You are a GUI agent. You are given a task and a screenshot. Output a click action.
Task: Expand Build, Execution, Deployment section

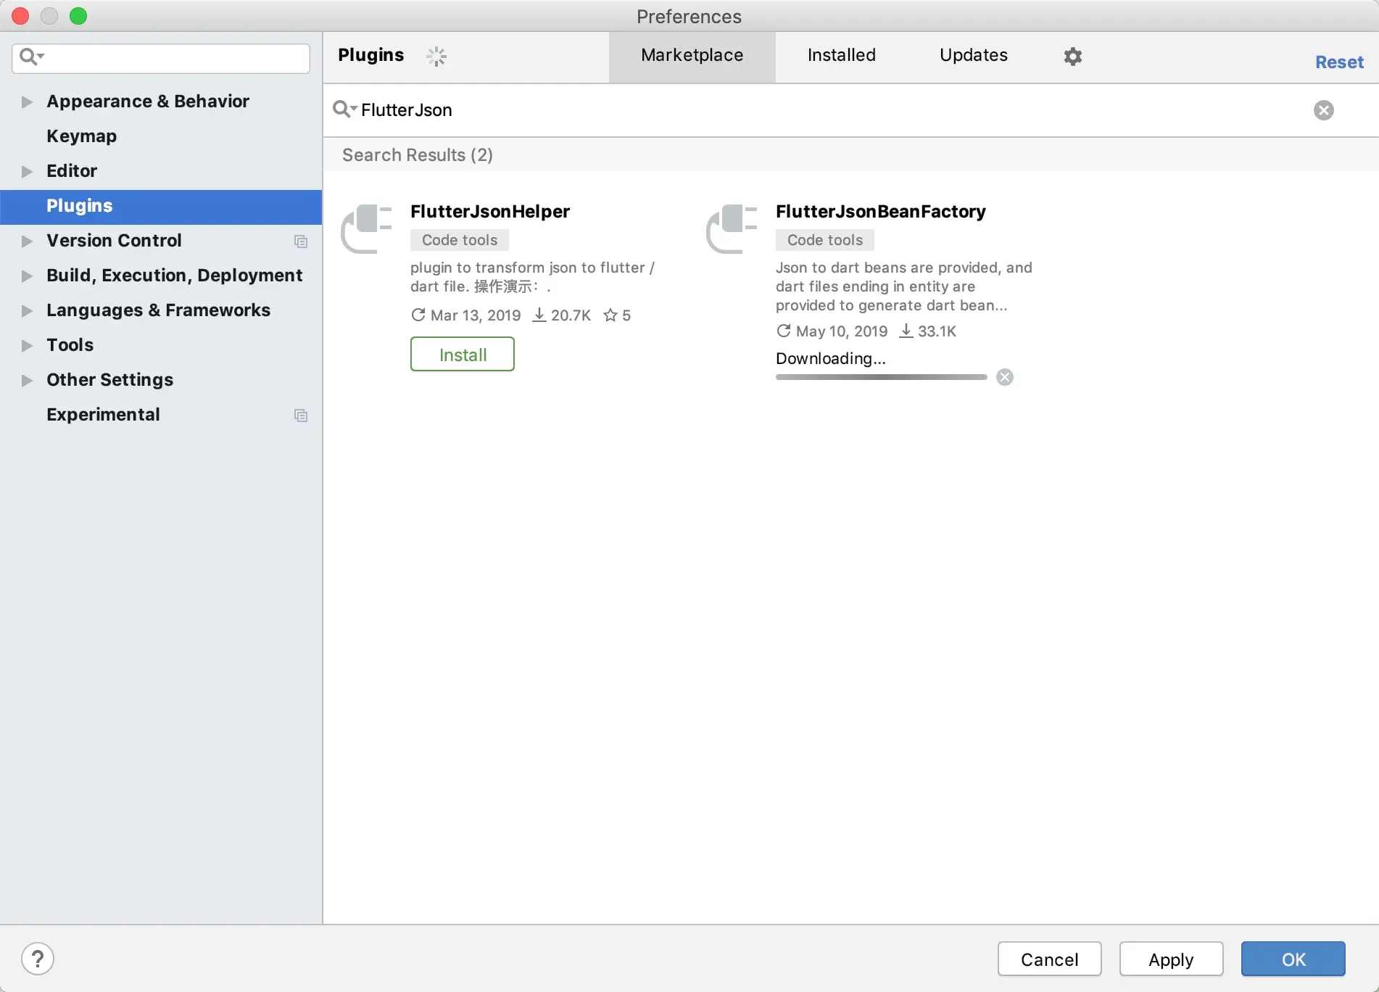pos(27,276)
